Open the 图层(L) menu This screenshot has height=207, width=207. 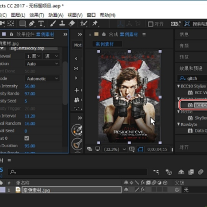(x=18, y=15)
